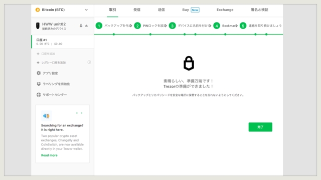Open the アプリ設定 link
This screenshot has height=180, width=321.
50,73
